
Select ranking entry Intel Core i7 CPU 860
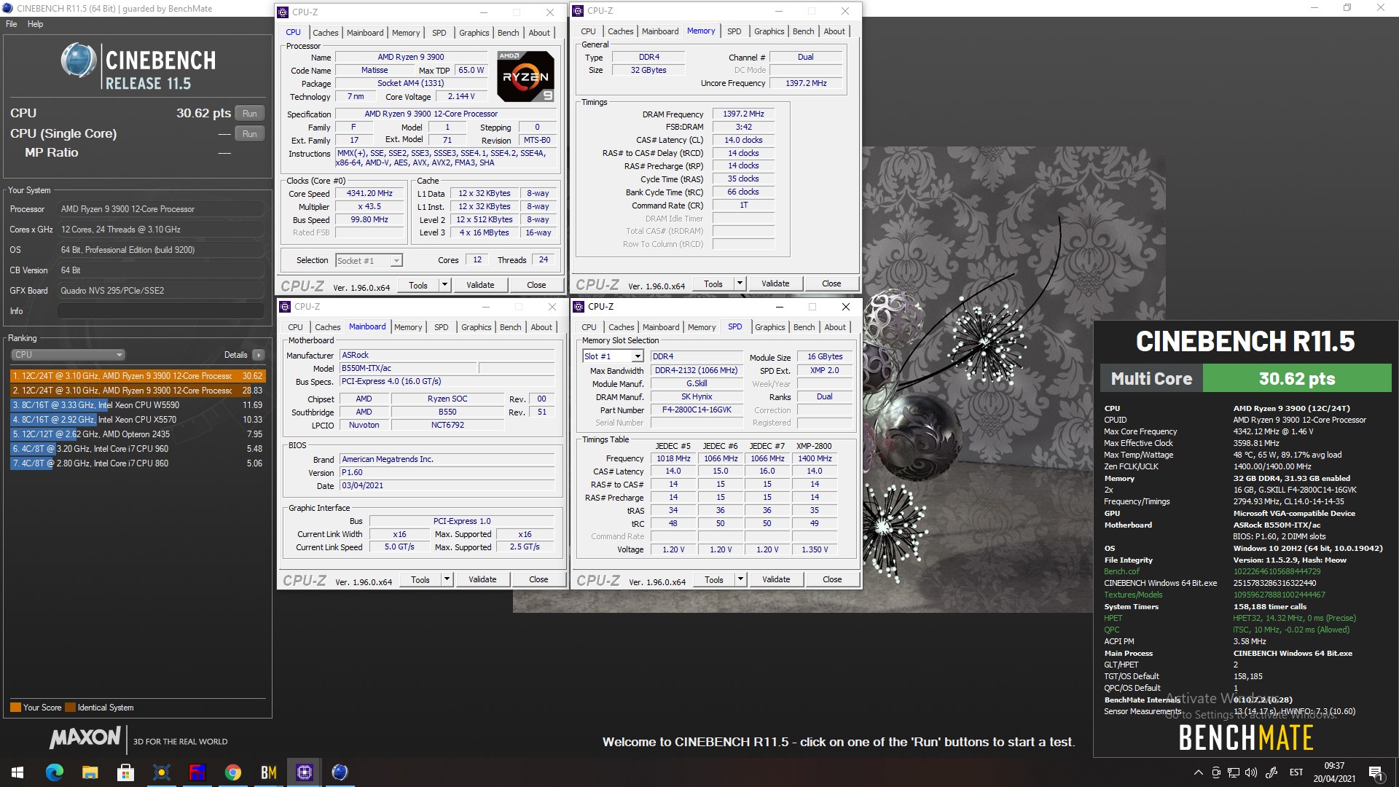(138, 463)
